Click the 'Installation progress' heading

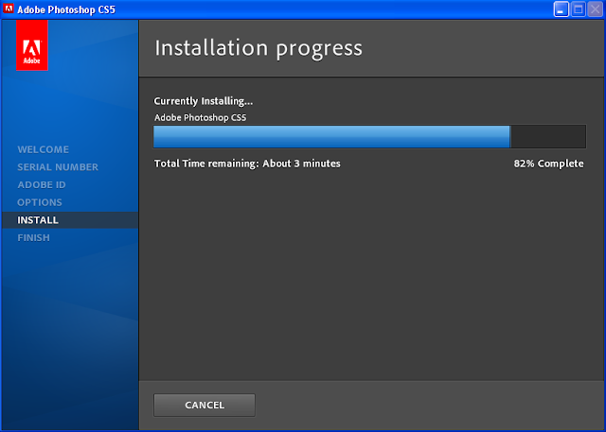(258, 48)
